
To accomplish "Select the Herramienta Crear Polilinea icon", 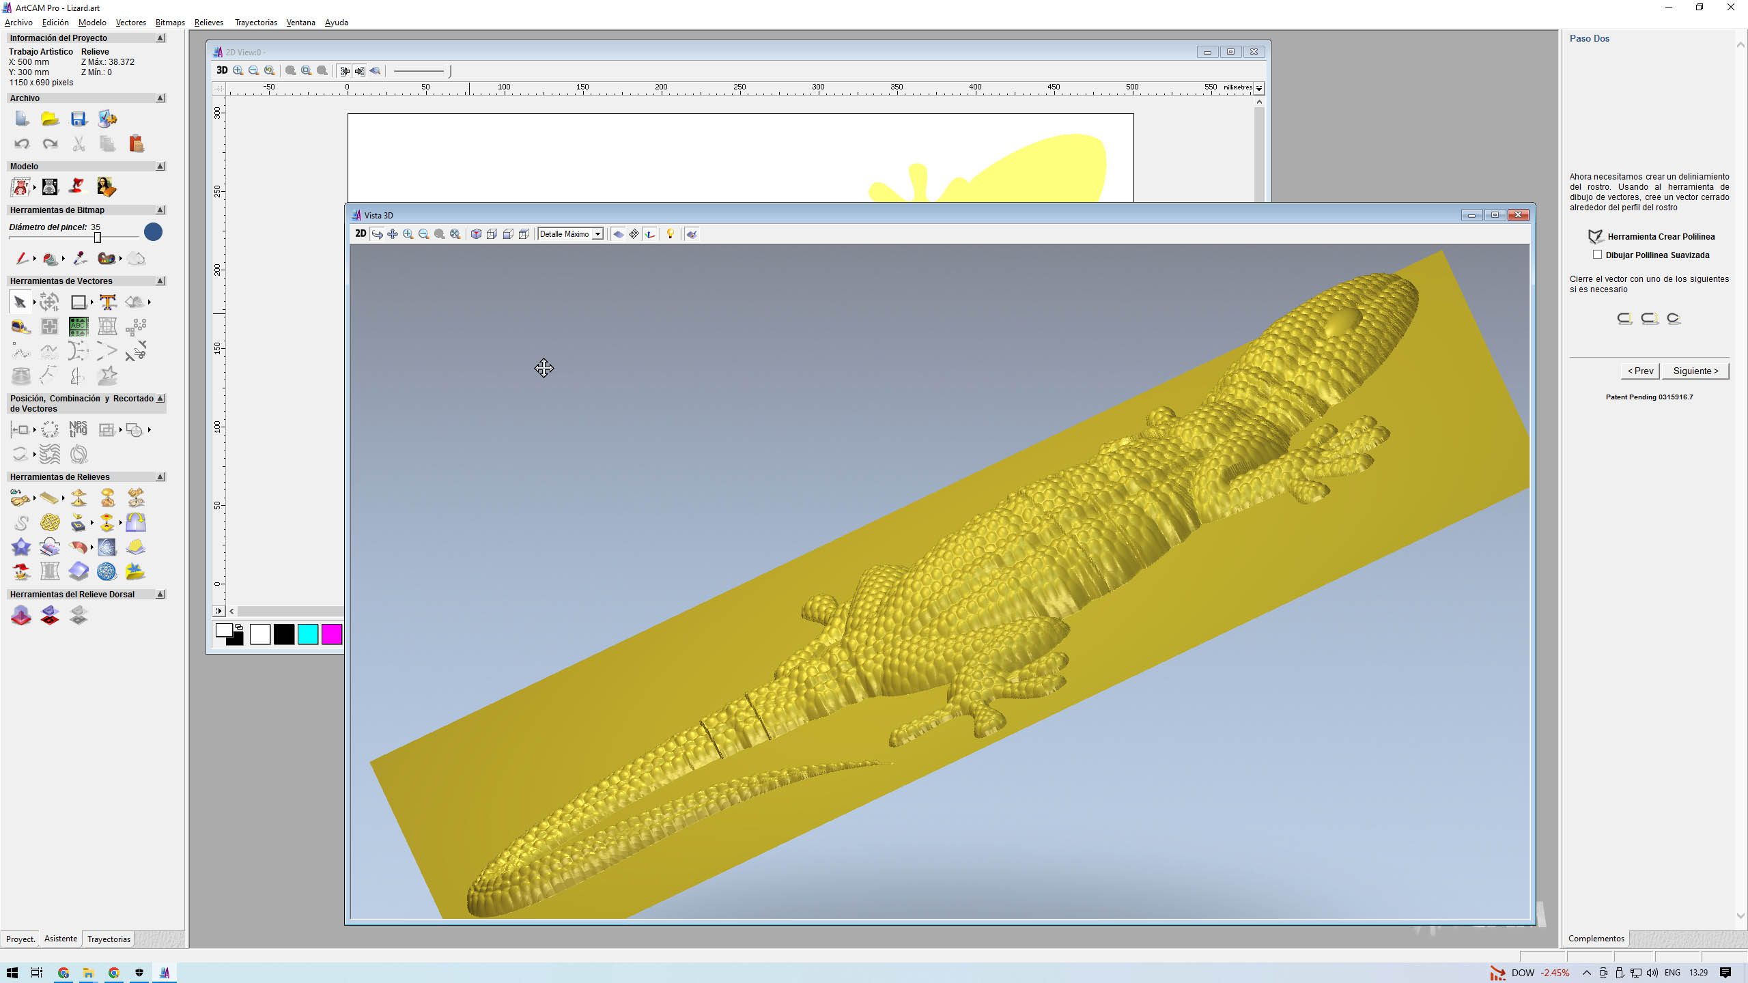I will click(x=1595, y=236).
